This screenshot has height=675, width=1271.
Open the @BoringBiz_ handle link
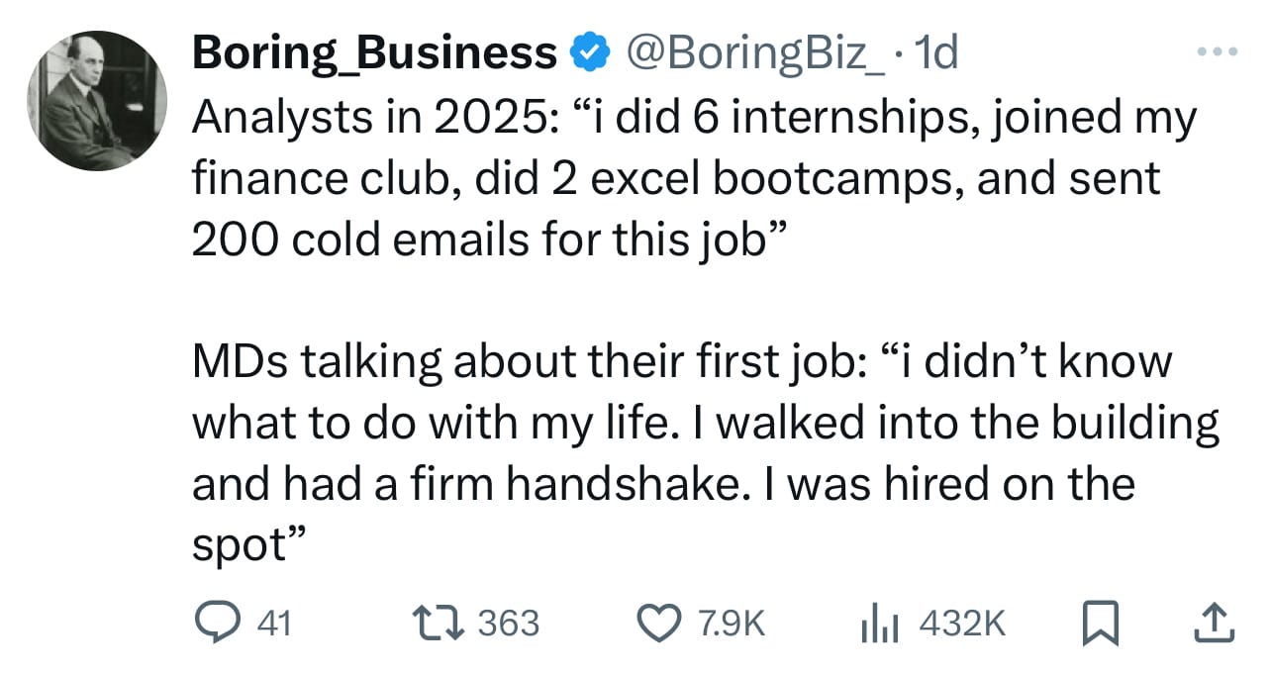tap(752, 53)
